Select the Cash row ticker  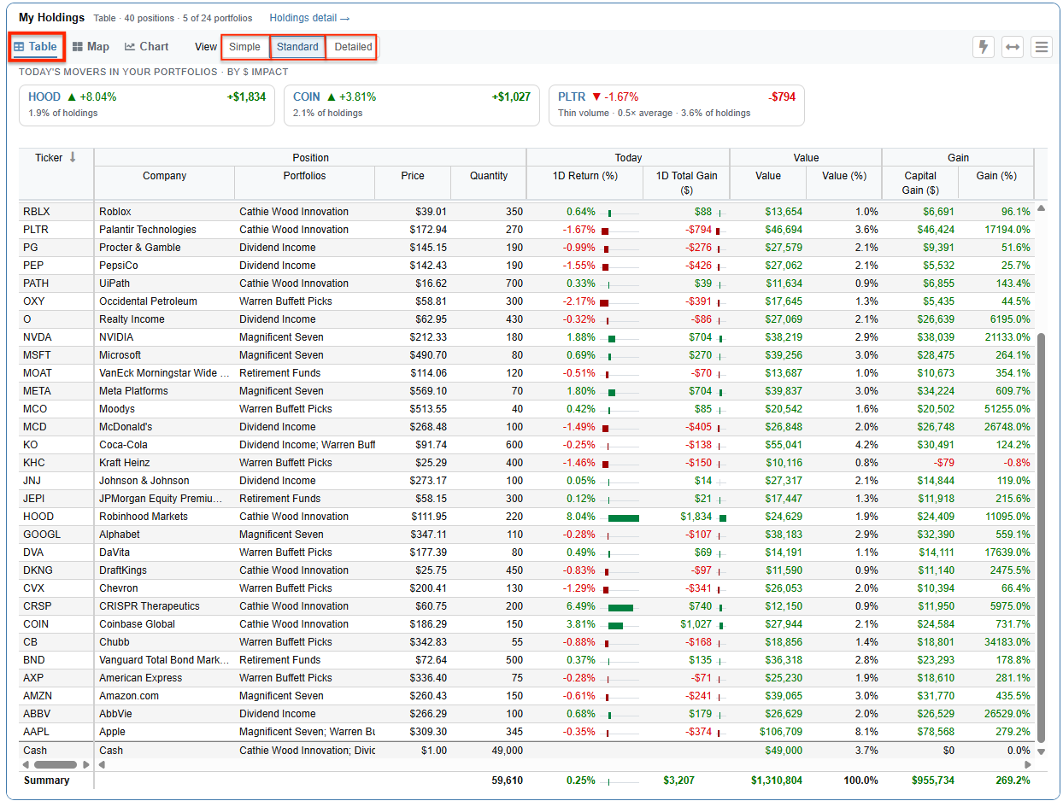[56, 751]
